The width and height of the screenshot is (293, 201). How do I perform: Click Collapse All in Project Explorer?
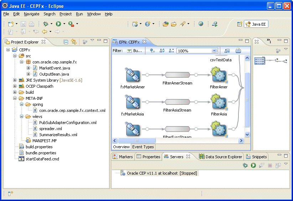[x=66, y=42]
